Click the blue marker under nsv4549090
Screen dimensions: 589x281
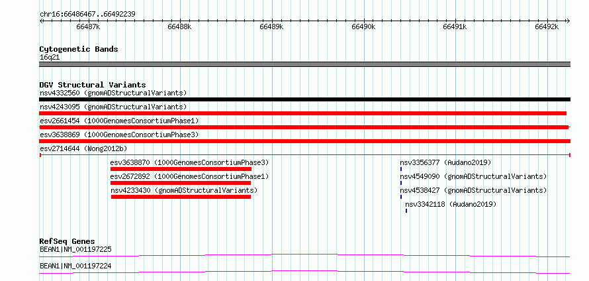click(401, 183)
